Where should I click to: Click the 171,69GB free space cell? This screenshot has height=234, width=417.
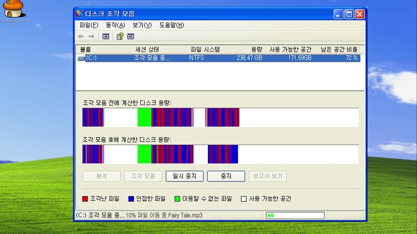coord(300,58)
